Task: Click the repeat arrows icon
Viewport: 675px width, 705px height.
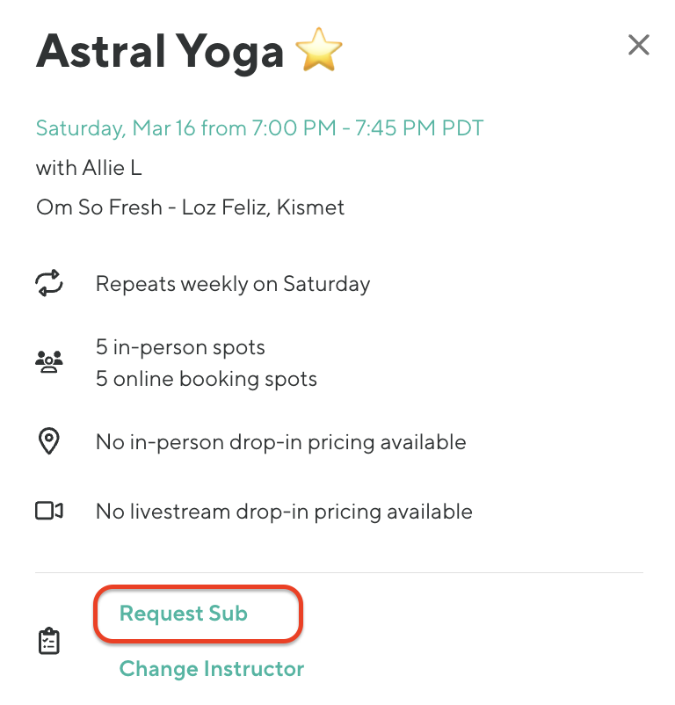Action: [49, 285]
